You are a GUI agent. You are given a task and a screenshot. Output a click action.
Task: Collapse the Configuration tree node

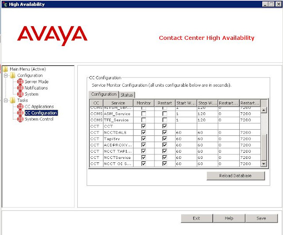(x=6, y=76)
